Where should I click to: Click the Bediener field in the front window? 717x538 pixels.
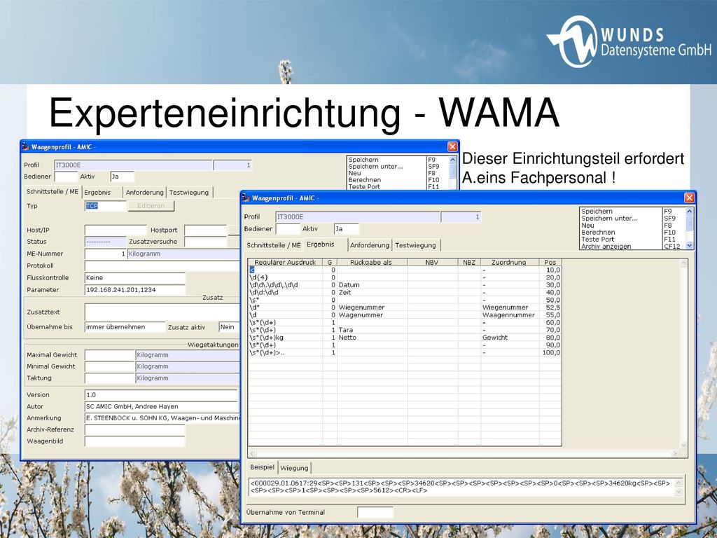point(288,229)
